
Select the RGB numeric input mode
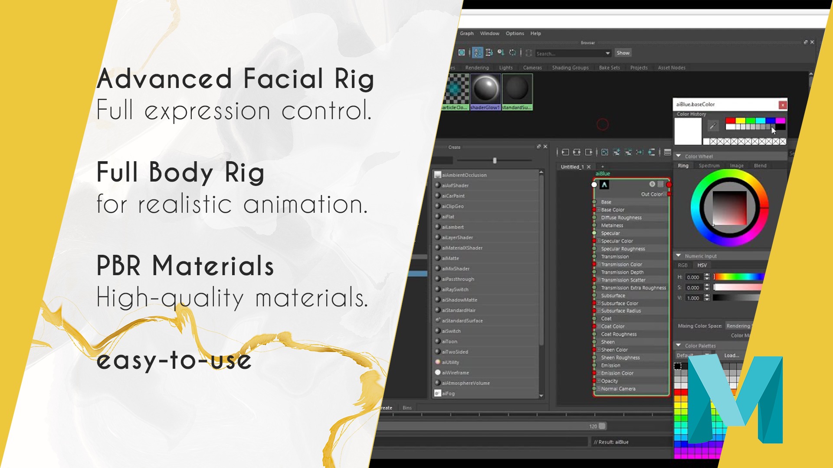(682, 265)
